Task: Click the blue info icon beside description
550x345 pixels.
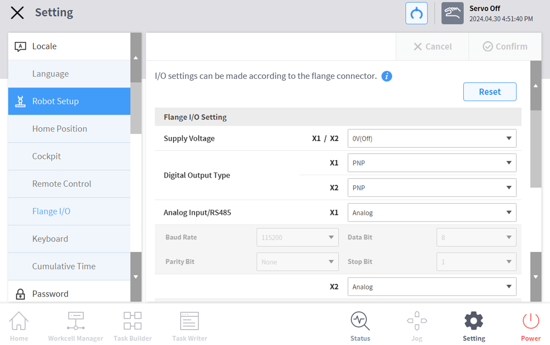Action: [387, 76]
